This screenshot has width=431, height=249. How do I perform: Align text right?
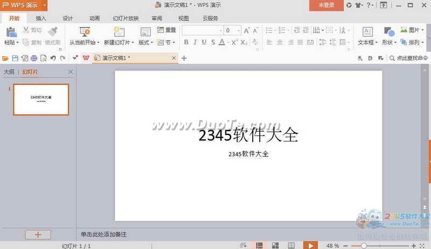290,42
